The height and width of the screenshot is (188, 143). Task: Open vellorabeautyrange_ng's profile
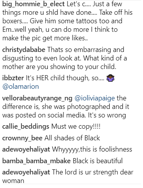pyautogui.click(x=37, y=98)
